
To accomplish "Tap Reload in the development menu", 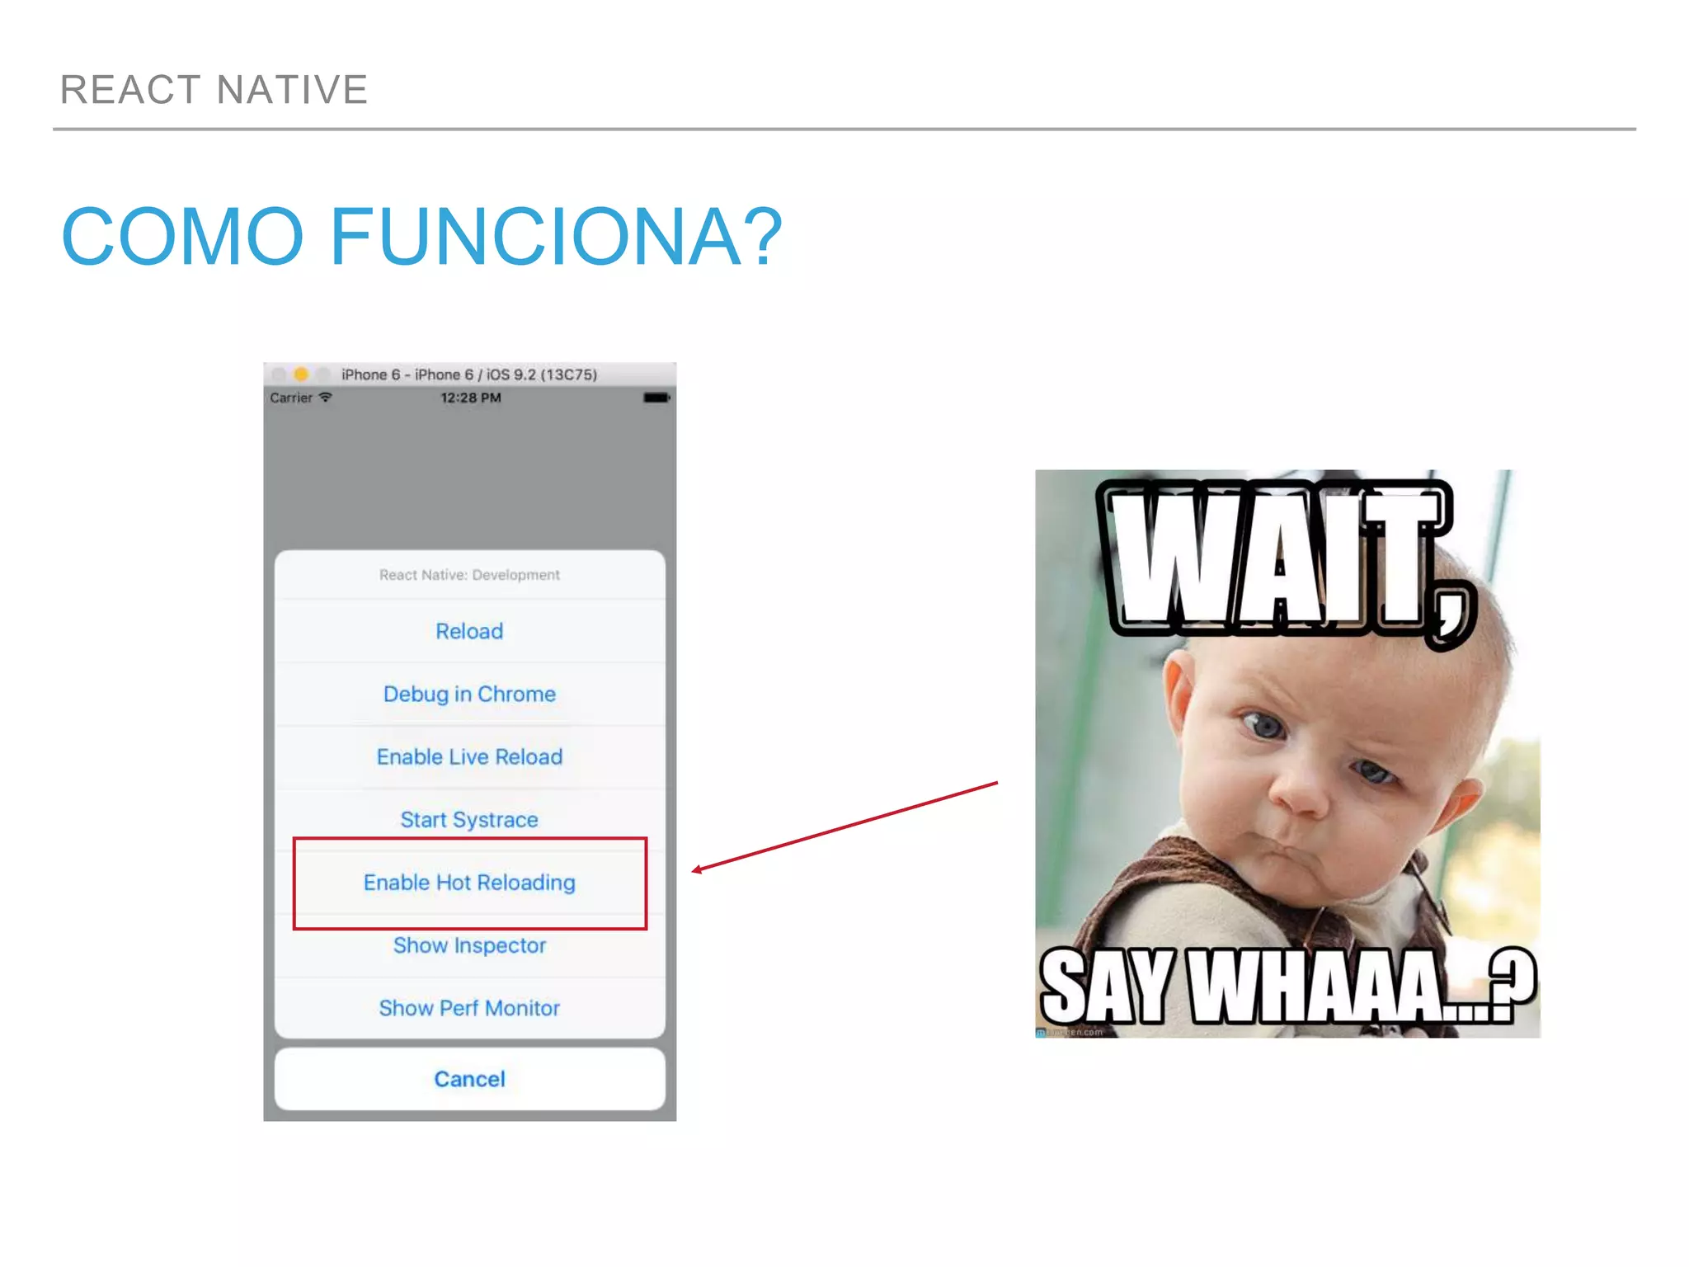I will tap(469, 631).
